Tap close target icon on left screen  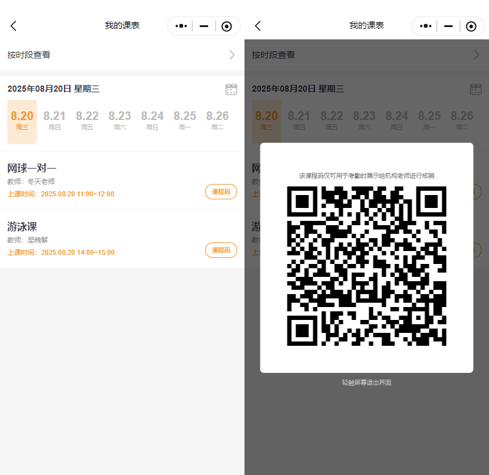click(227, 26)
